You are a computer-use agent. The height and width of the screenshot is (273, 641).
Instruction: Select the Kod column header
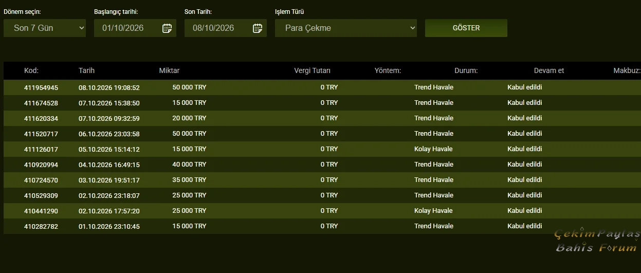(x=31, y=70)
